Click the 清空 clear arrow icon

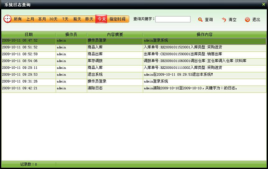(224, 20)
